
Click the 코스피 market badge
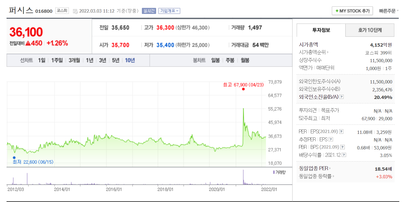coord(62,11)
